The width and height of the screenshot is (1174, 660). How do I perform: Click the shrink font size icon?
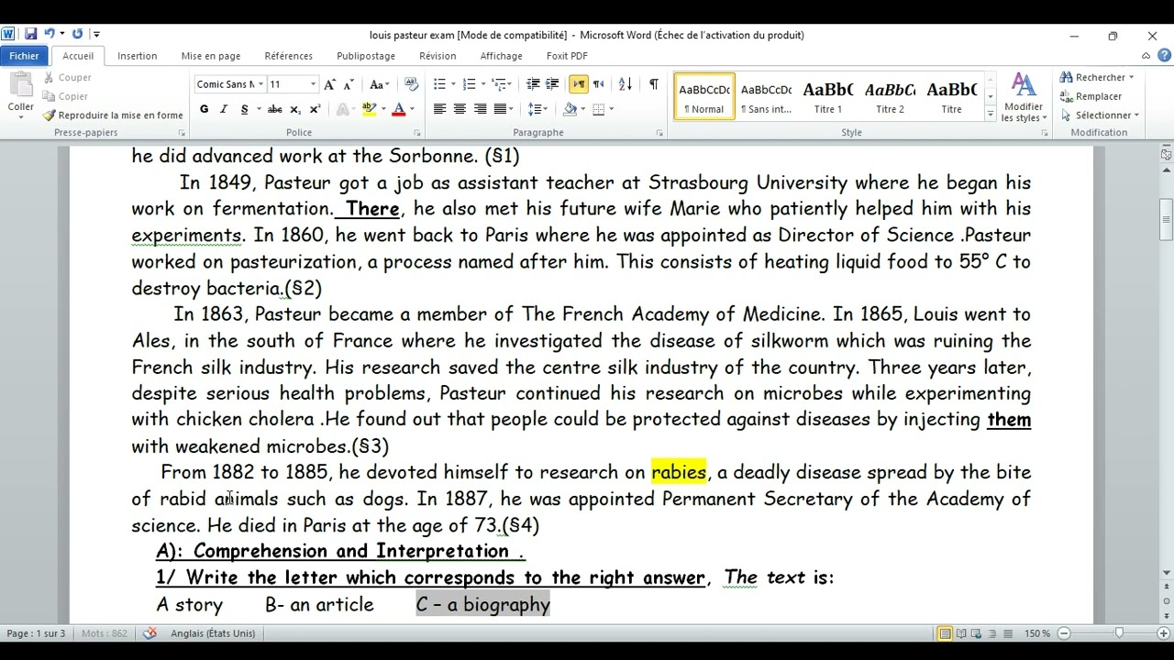349,84
